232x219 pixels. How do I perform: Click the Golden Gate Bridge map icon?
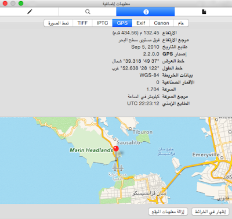click(x=118, y=167)
